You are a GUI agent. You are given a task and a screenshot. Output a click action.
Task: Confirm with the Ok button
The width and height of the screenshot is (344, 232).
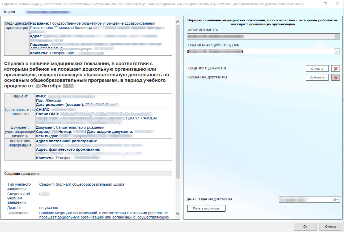coord(305,227)
